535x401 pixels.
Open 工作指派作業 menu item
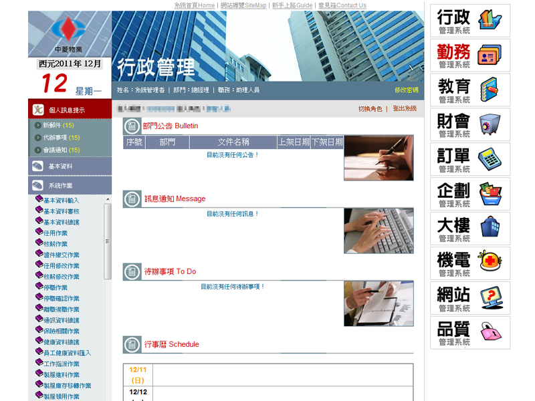pyautogui.click(x=62, y=364)
